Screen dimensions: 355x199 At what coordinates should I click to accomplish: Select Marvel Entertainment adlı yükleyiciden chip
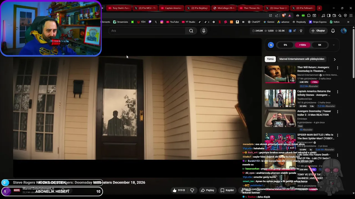click(x=302, y=59)
